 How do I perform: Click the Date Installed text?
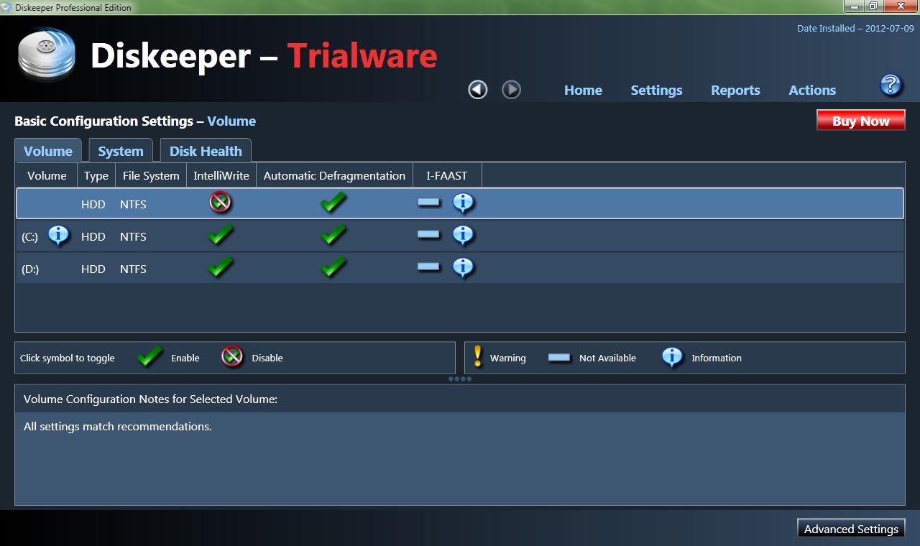tap(855, 29)
